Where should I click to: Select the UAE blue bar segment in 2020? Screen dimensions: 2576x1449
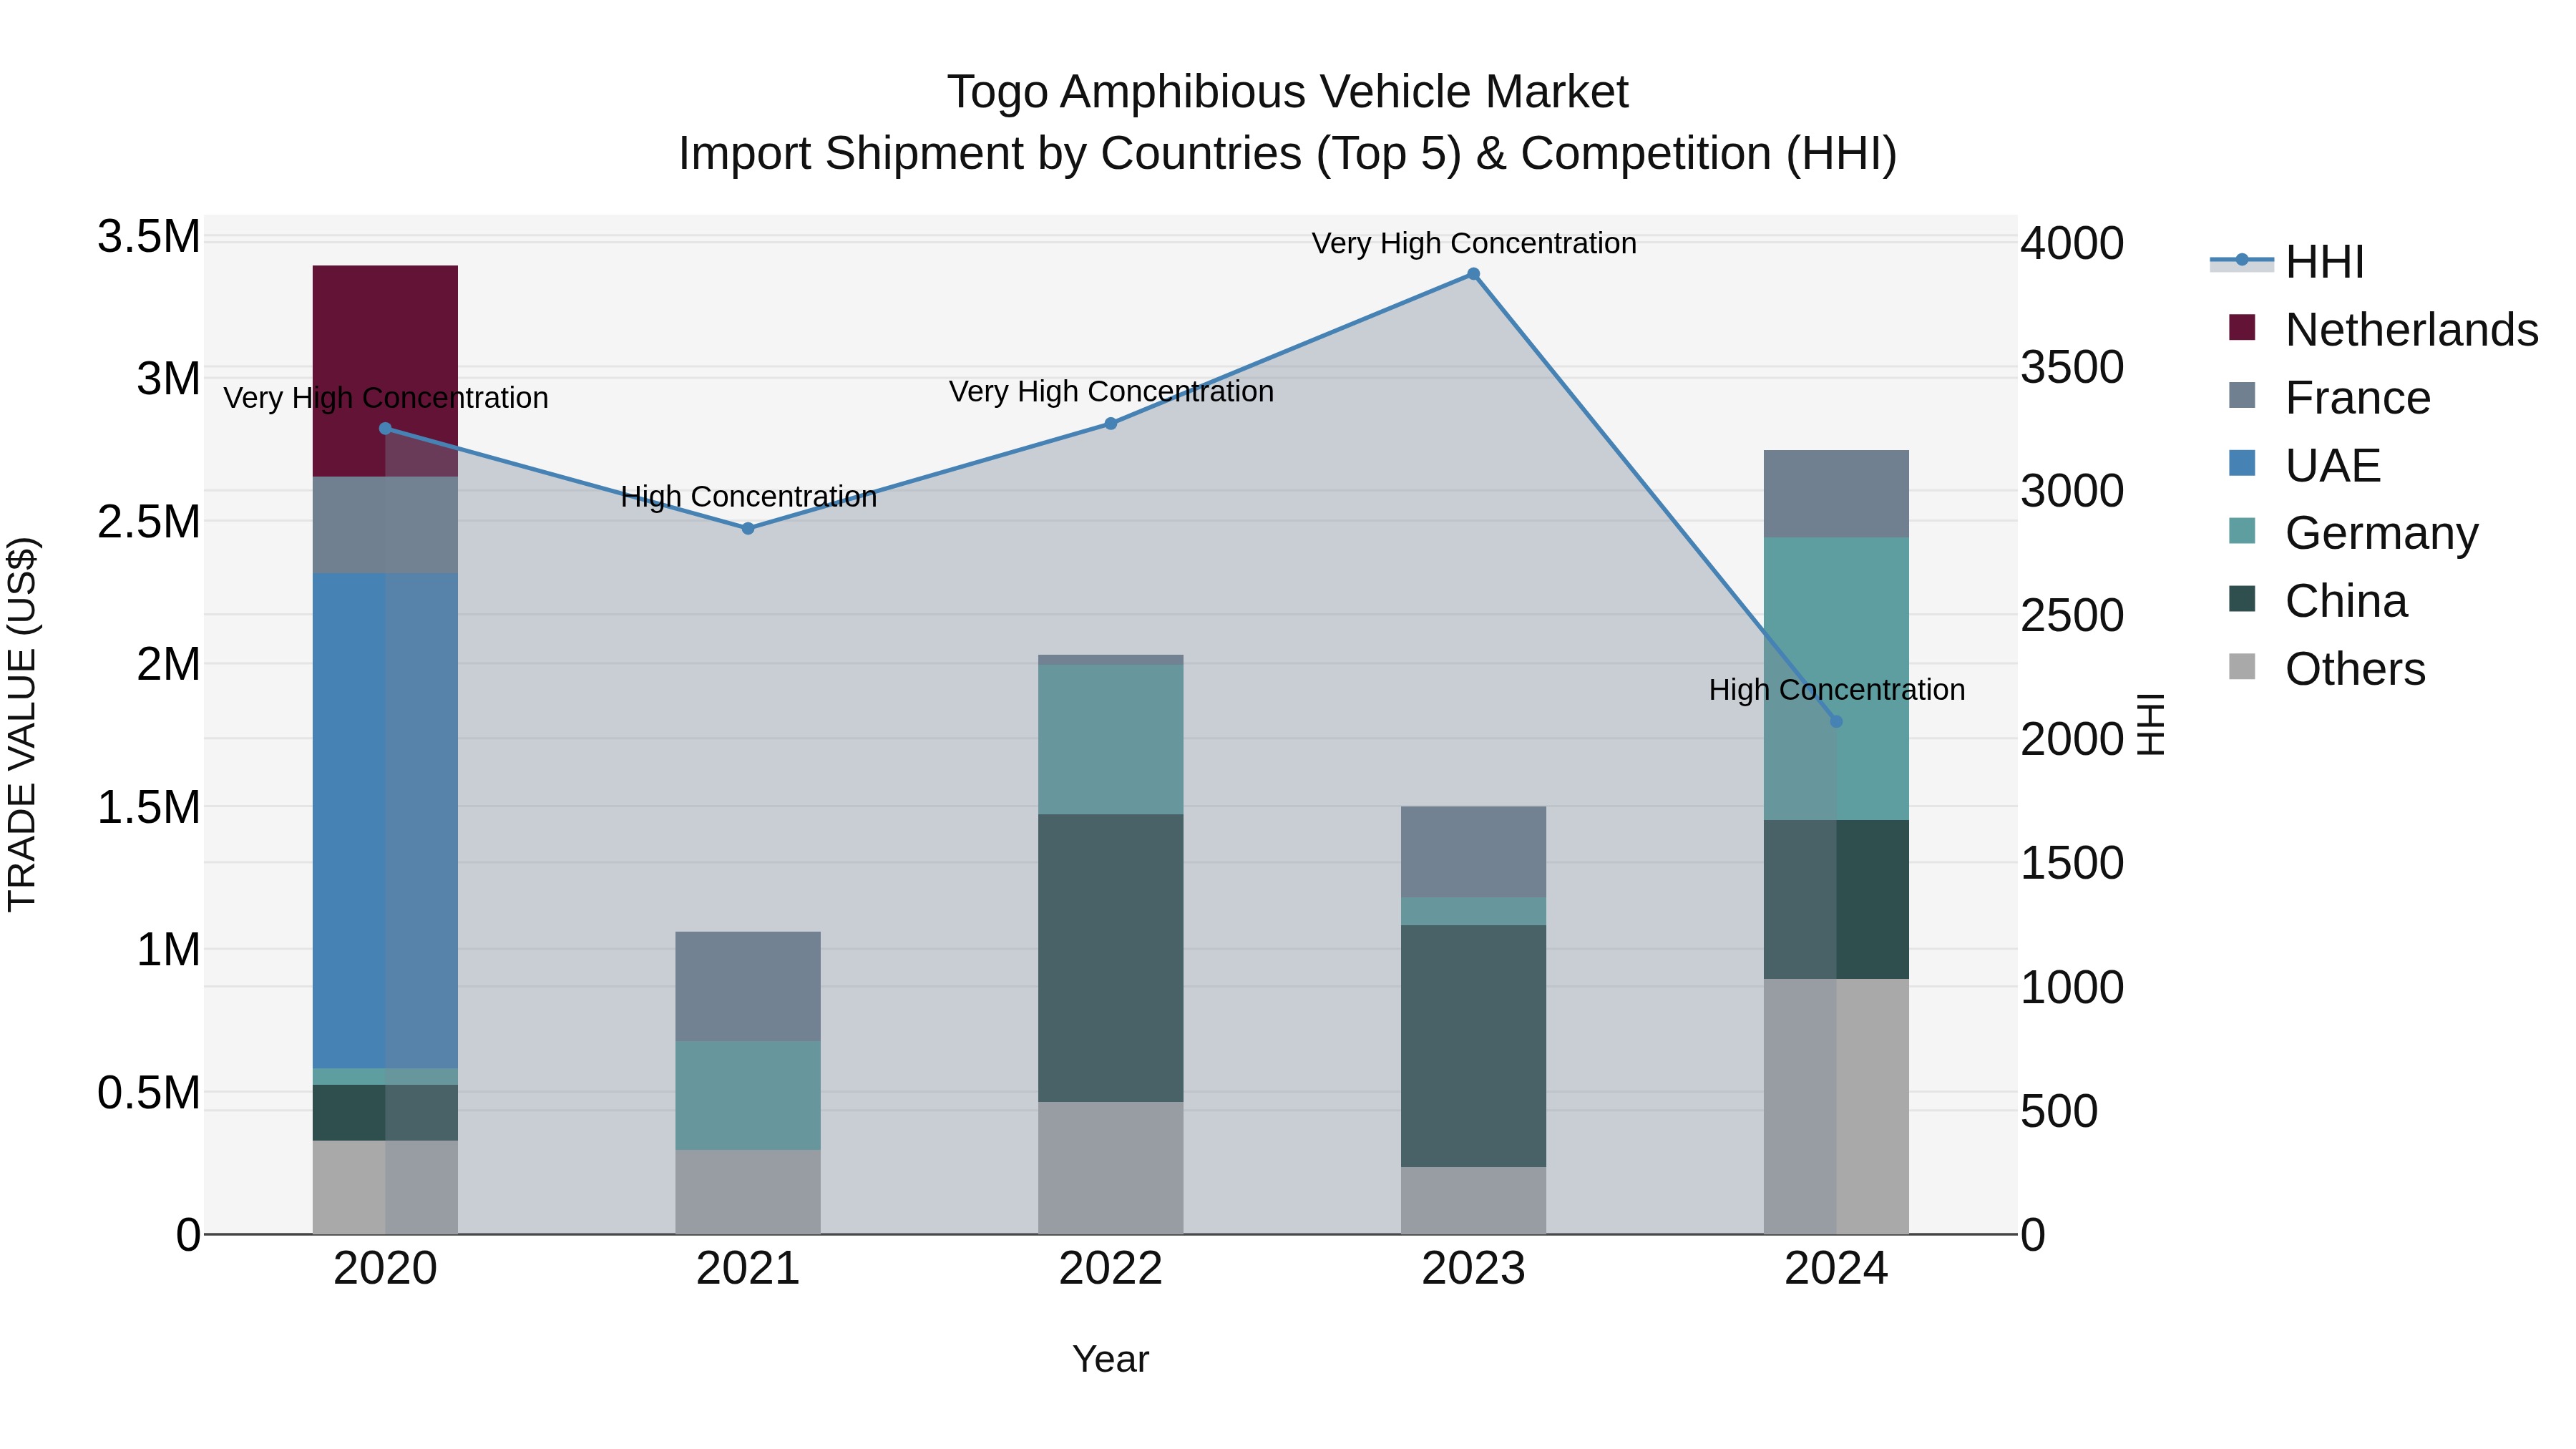pyautogui.click(x=385, y=821)
